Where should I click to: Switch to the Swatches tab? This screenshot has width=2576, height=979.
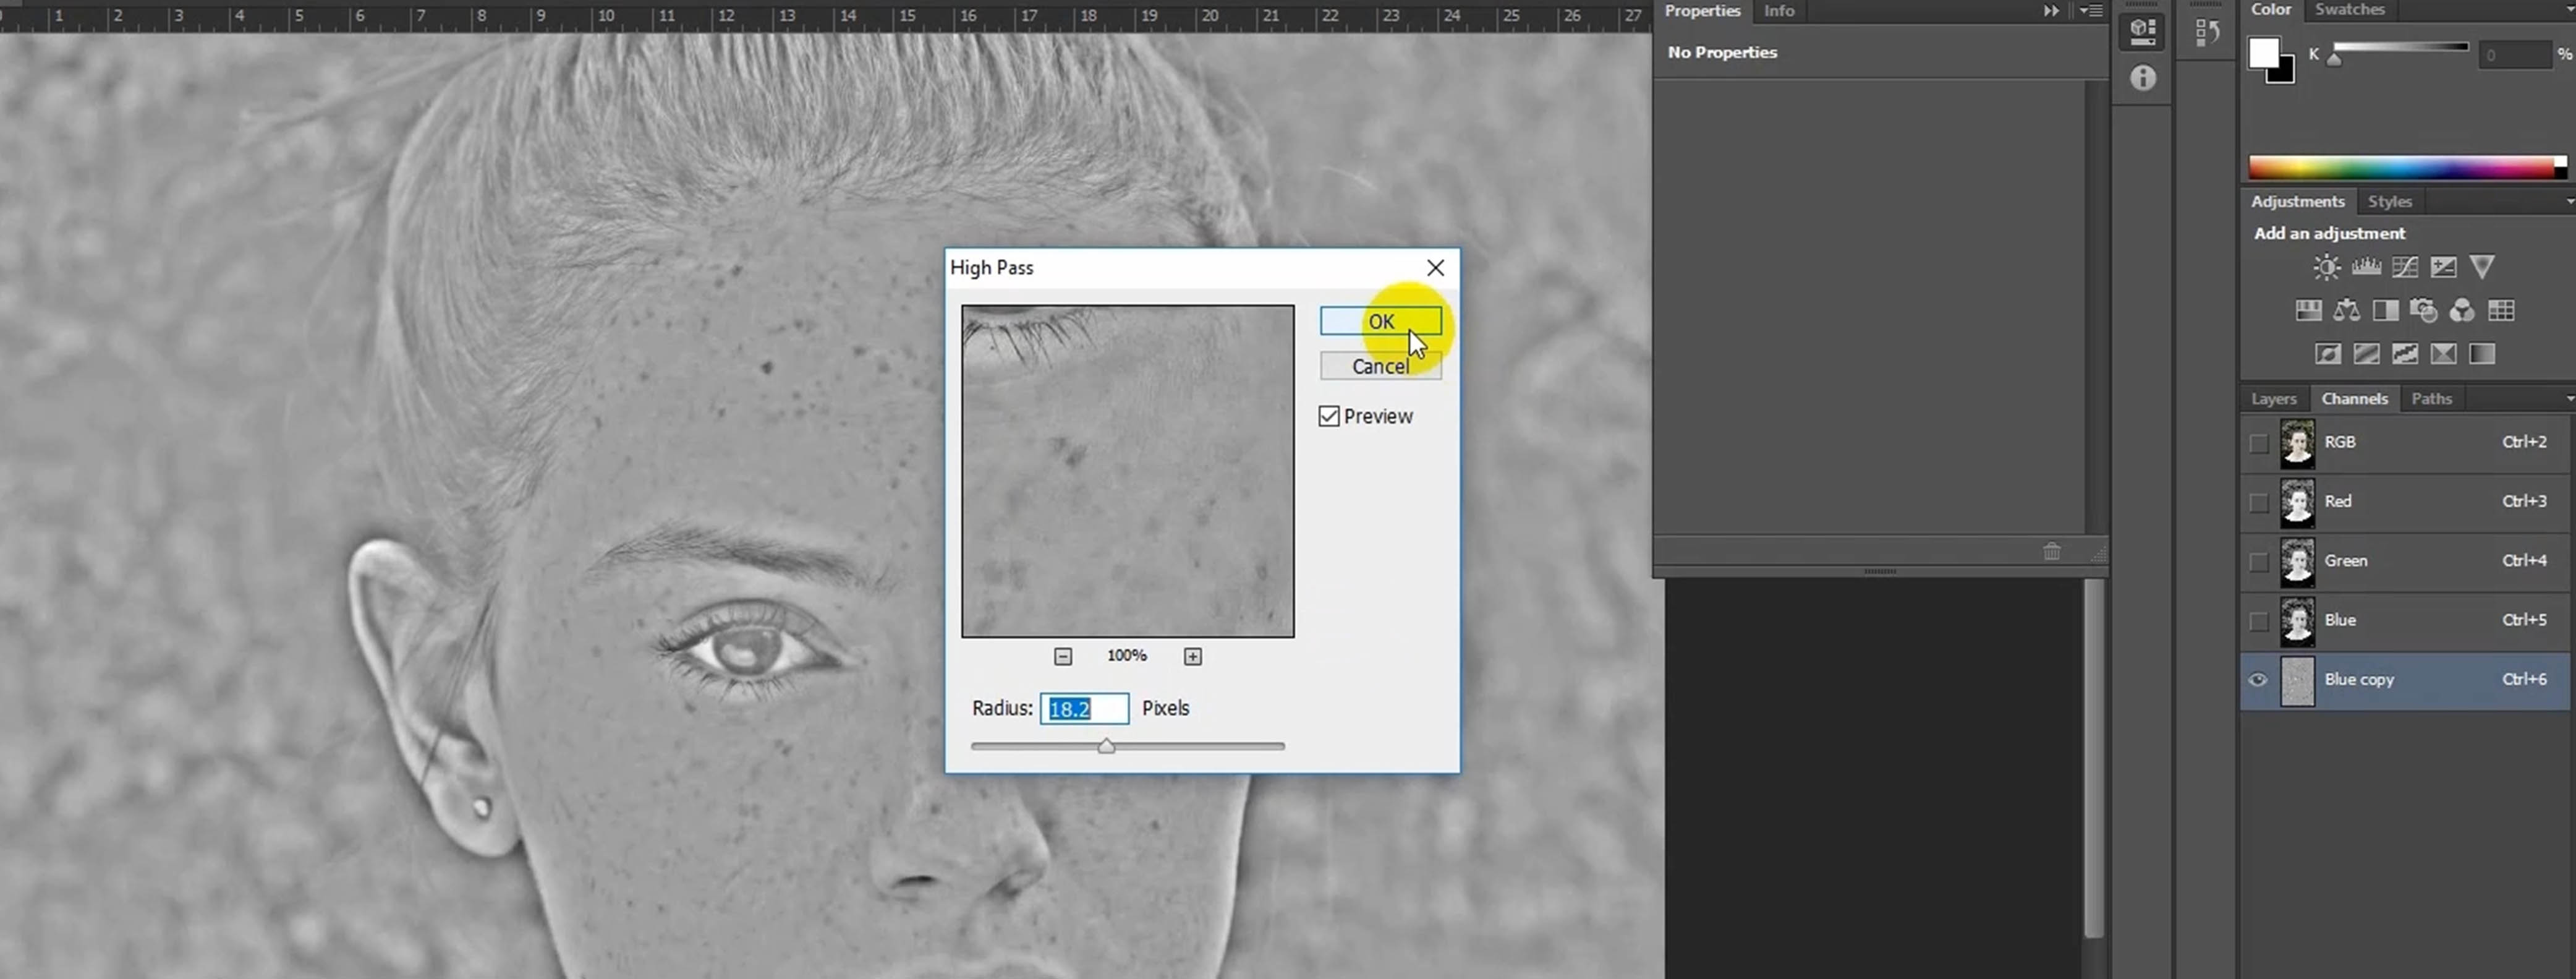(2349, 10)
